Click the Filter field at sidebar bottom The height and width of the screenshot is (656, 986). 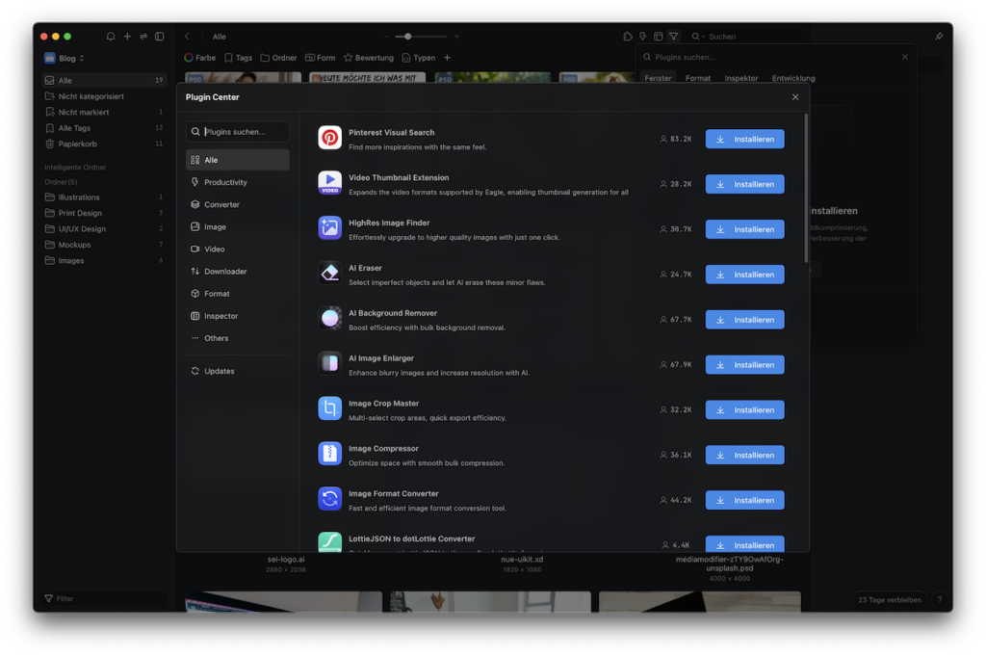(104, 599)
